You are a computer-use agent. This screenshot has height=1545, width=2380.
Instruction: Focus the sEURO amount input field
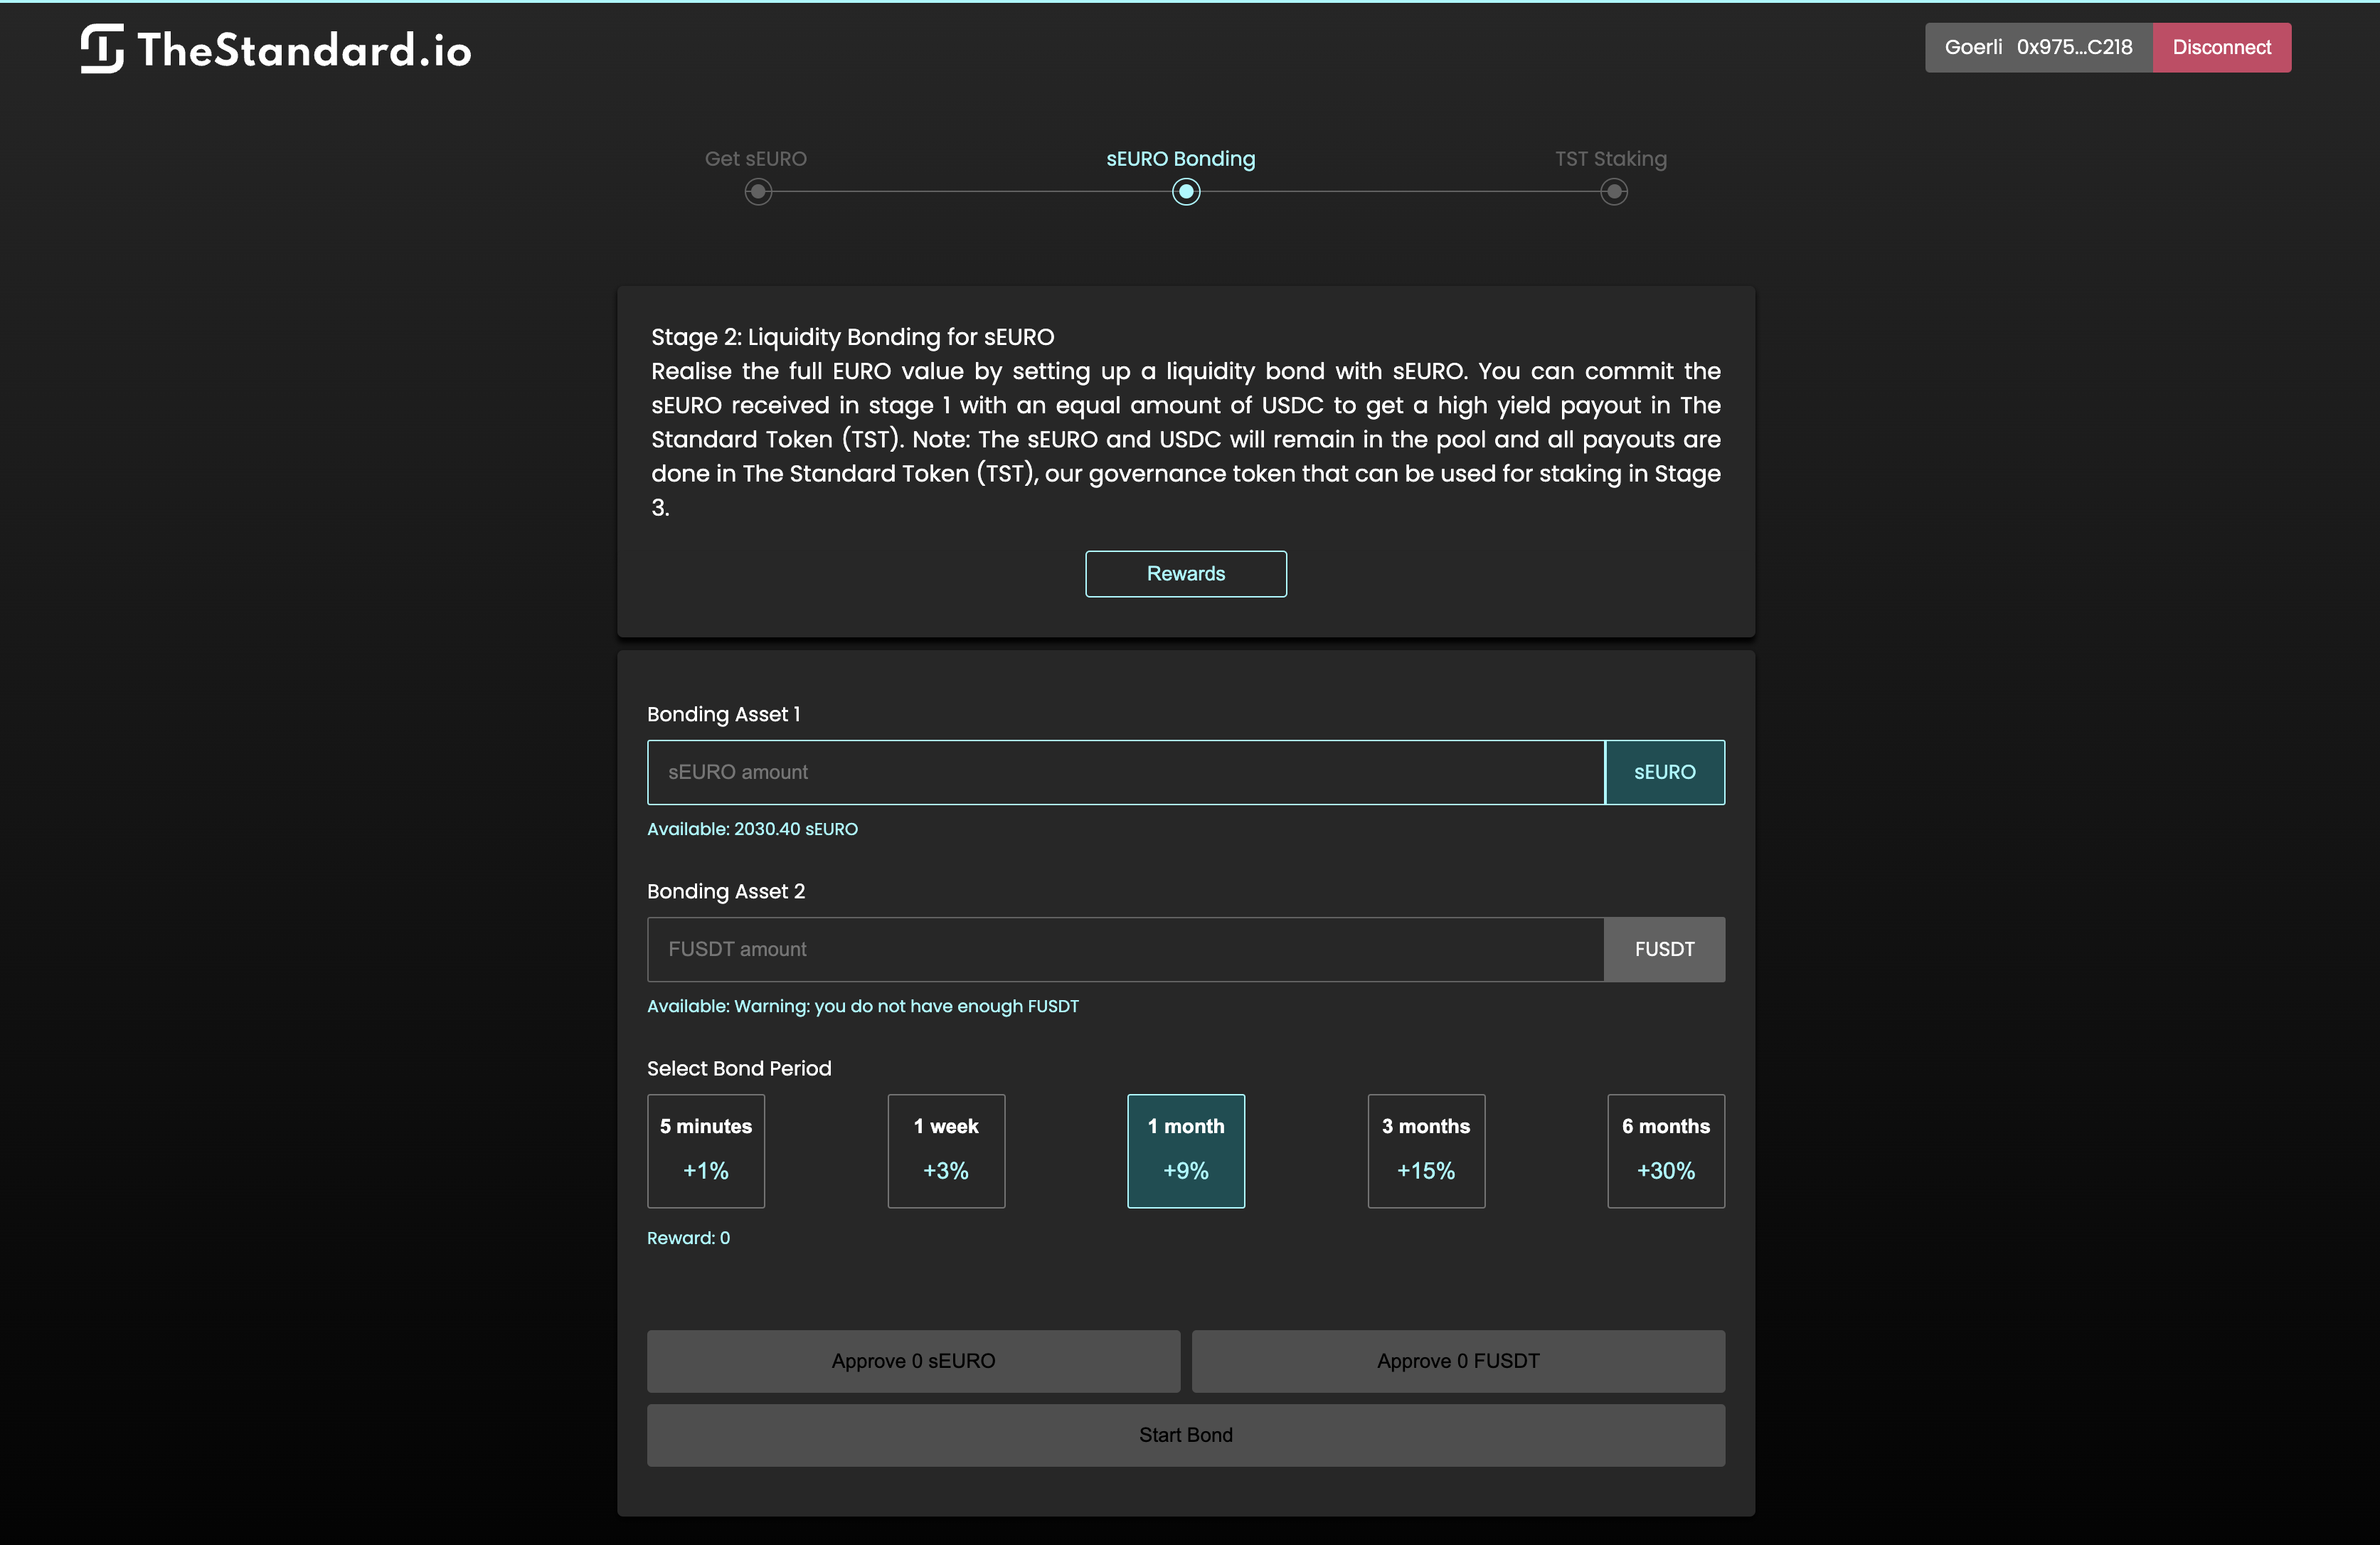click(1126, 772)
